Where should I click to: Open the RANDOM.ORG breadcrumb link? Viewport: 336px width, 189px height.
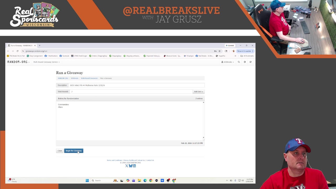[x=63, y=78]
